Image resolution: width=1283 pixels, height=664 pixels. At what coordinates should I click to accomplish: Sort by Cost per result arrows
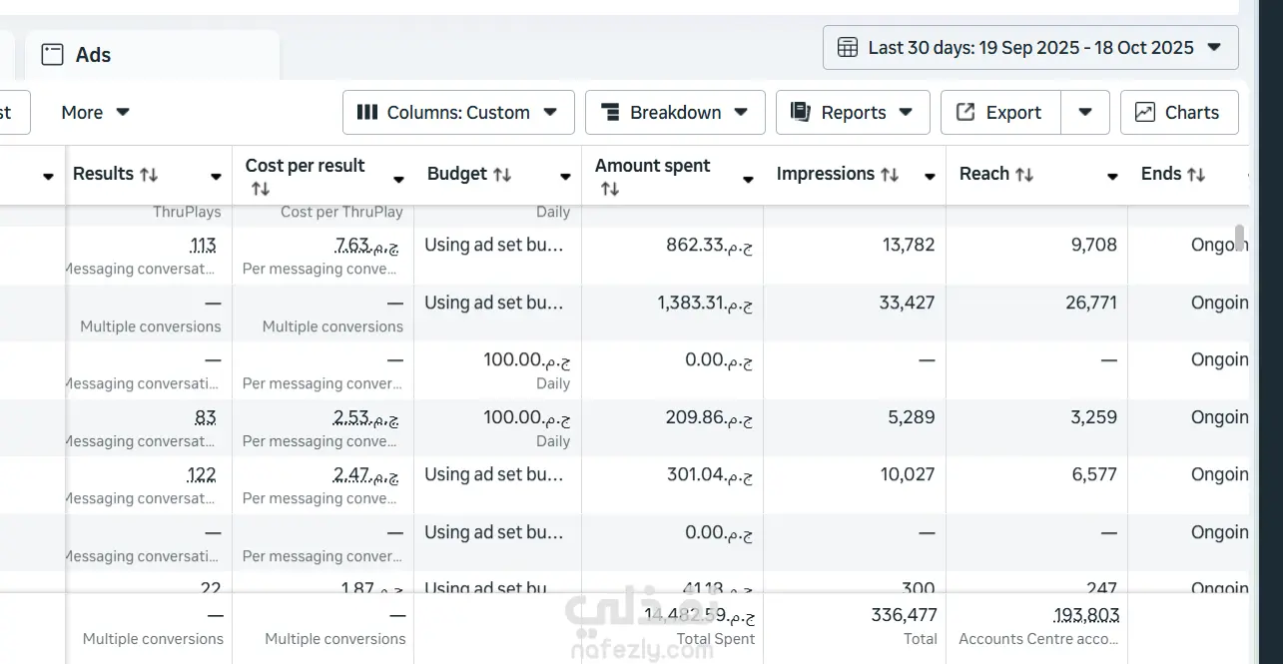[261, 189]
